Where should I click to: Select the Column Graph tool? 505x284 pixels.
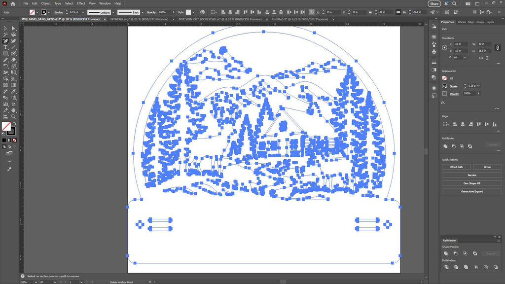[x=5, y=104]
